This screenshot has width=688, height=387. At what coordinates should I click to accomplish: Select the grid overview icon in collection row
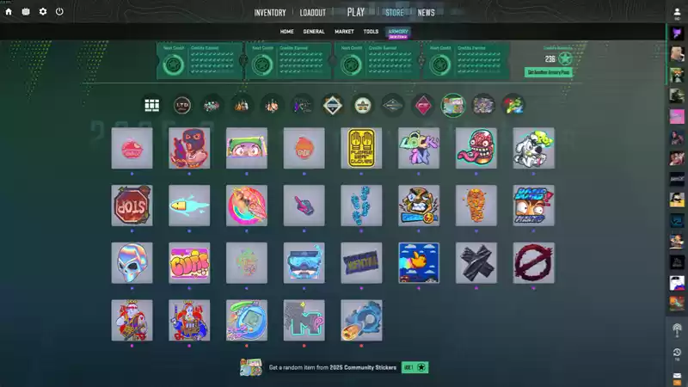coord(152,106)
